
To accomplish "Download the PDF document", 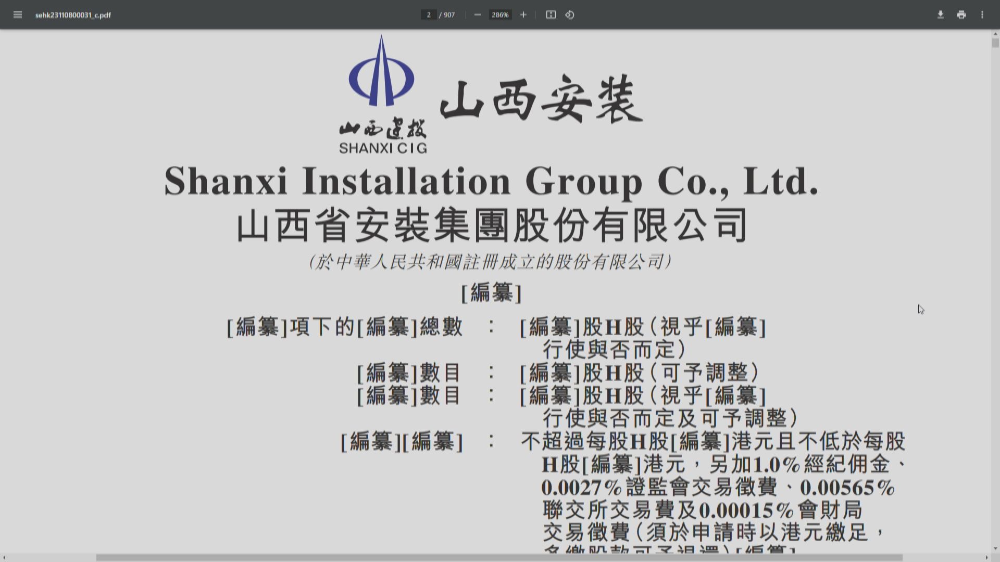I will coord(941,15).
